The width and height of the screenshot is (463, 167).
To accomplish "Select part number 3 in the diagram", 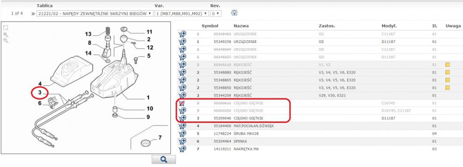I will (x=40, y=93).
